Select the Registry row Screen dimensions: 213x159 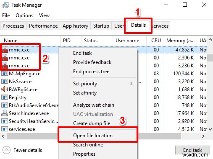[103, 97]
